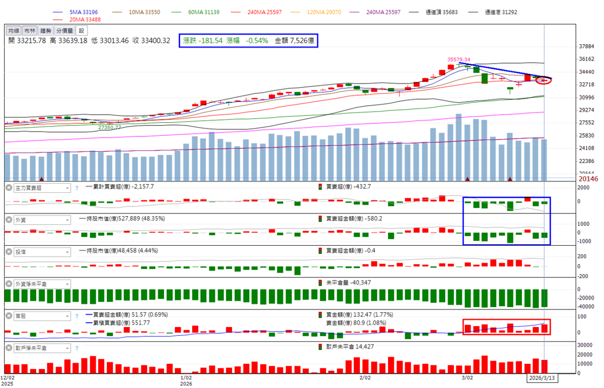
Task: Open the 外資 indicator dropdown
Action: click(x=42, y=220)
